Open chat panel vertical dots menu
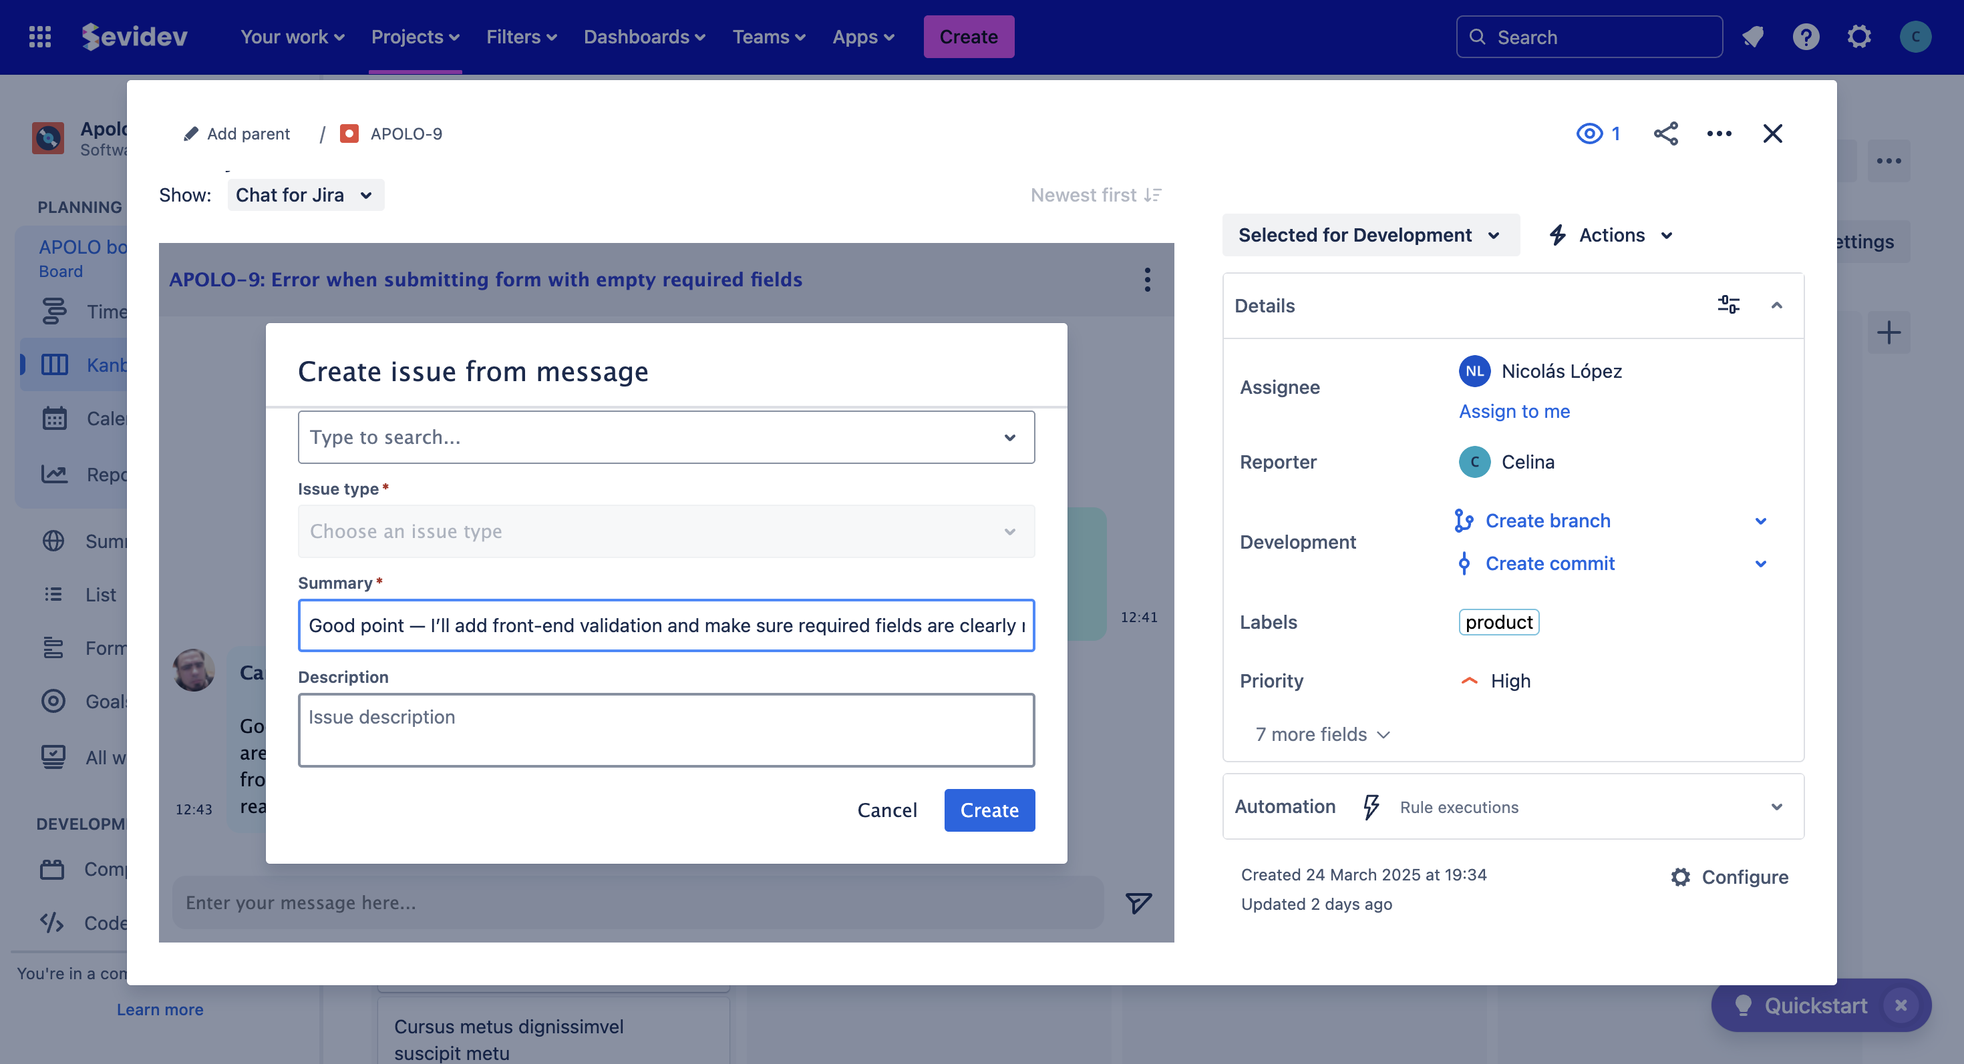The width and height of the screenshot is (1964, 1064). 1147,280
